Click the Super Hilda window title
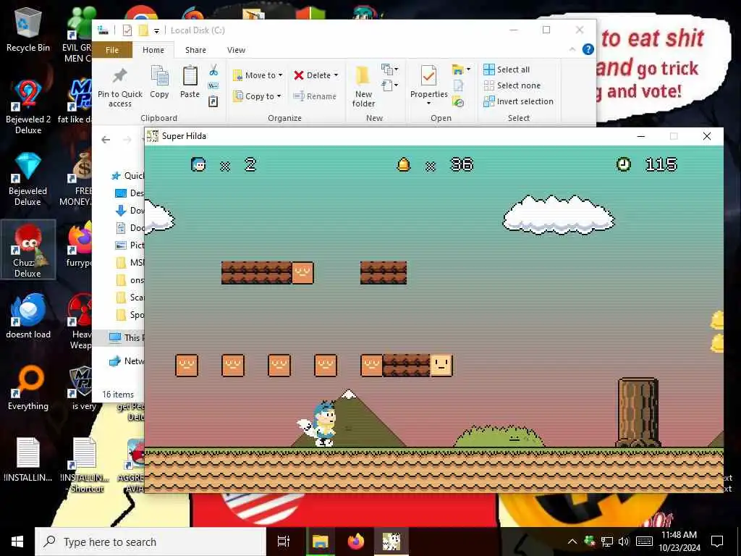The height and width of the screenshot is (556, 741). 184,136
